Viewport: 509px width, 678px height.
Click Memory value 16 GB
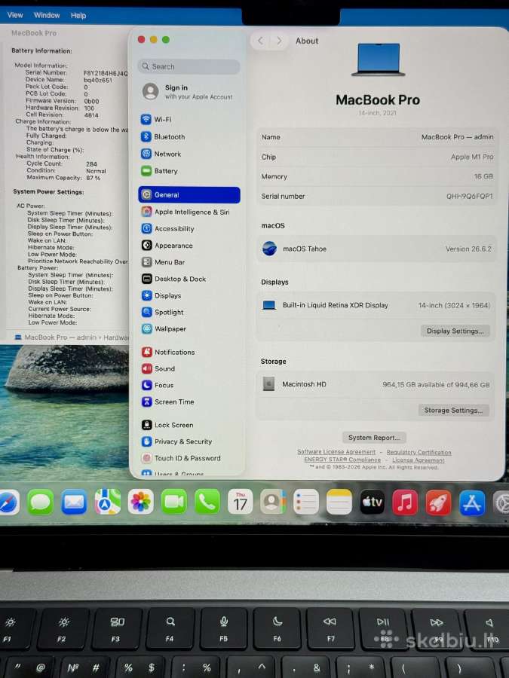coord(483,176)
